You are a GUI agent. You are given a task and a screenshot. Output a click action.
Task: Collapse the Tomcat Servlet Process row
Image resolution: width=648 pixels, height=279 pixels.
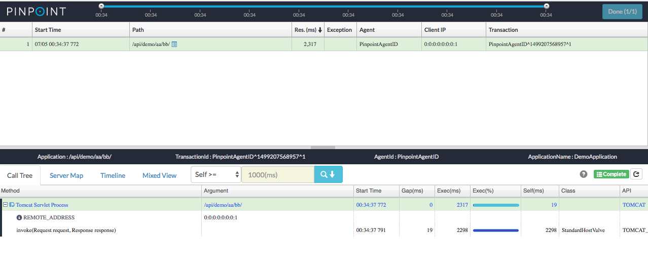[6, 205]
